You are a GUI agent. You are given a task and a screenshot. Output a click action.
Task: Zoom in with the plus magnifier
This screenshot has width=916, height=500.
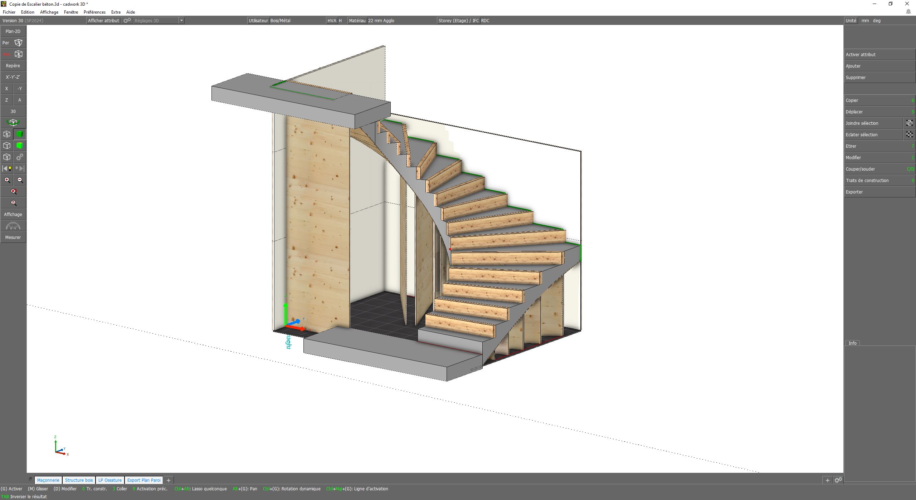click(x=7, y=180)
